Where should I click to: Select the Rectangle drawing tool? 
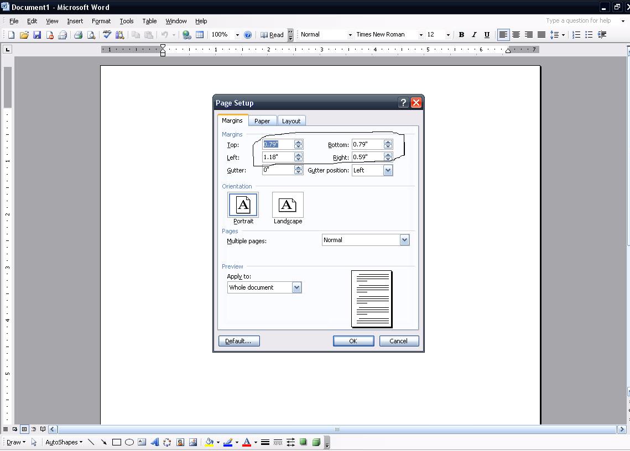116,442
